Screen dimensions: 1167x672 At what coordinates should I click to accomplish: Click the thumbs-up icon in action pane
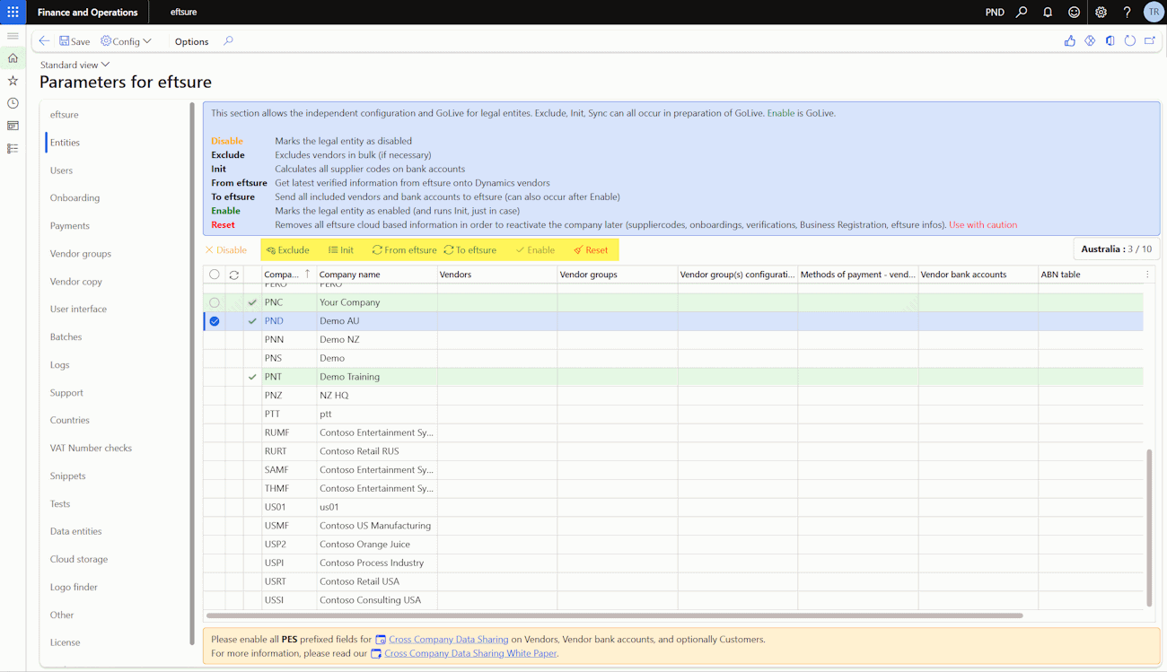[x=1069, y=41]
